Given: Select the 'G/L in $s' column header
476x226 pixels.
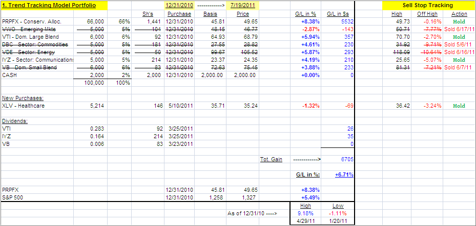Looking at the screenshot, I should pos(338,14).
